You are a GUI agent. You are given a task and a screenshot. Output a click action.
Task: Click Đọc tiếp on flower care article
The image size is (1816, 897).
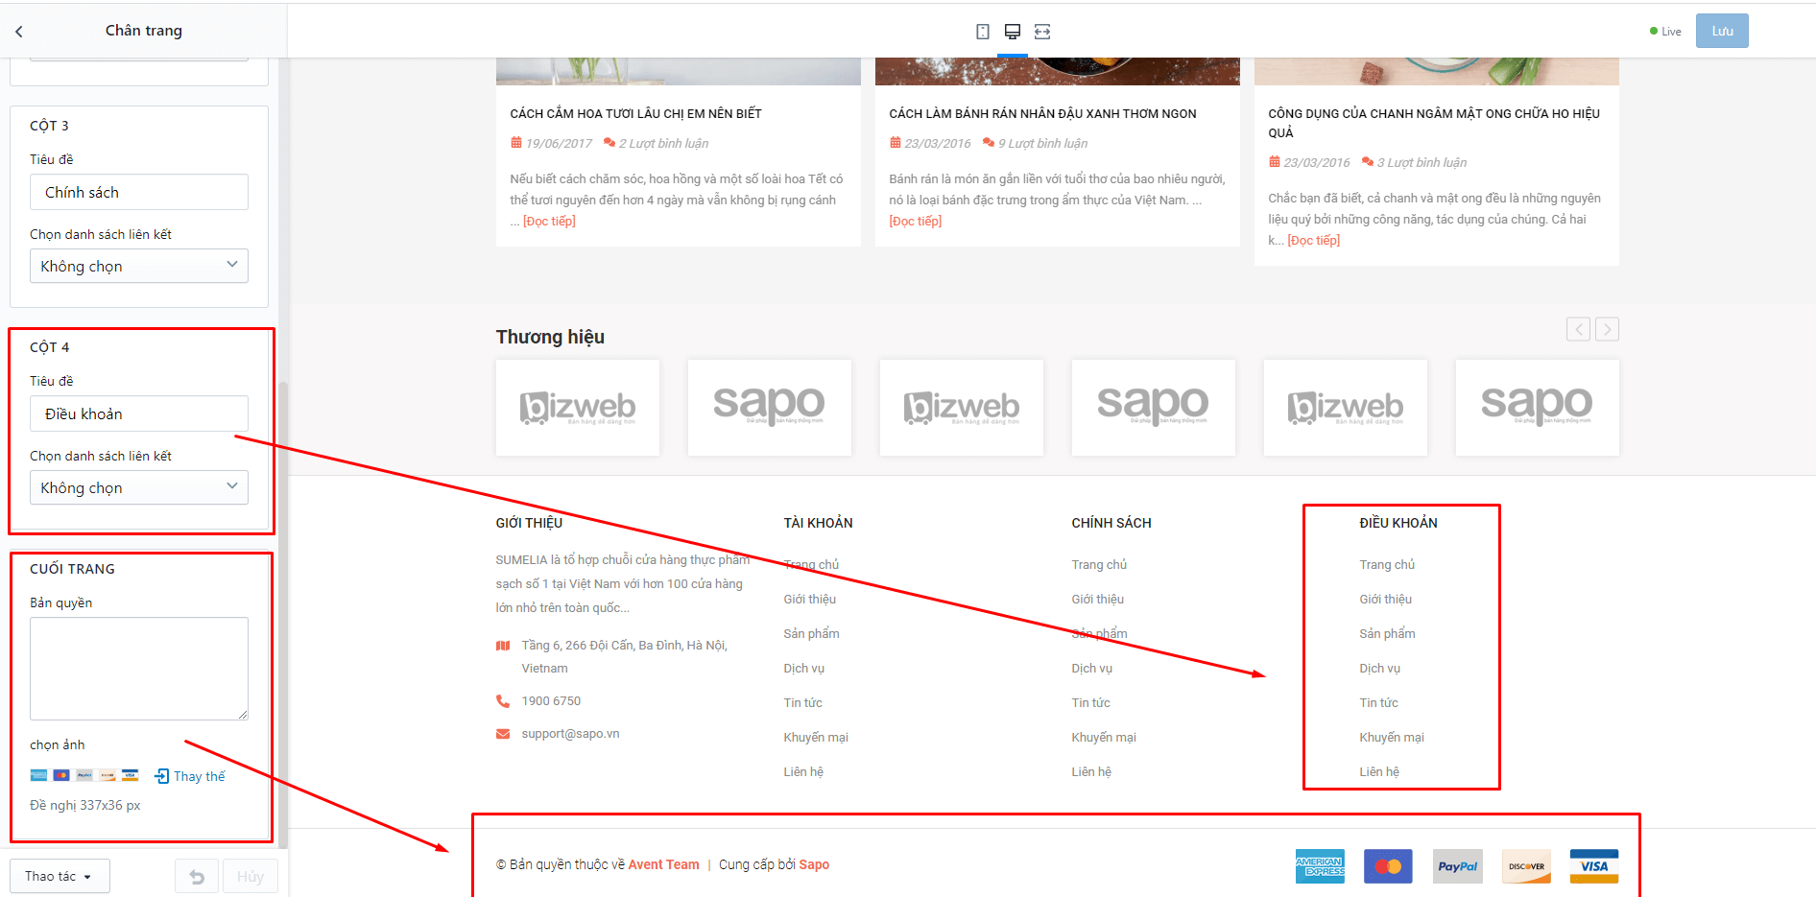click(549, 222)
